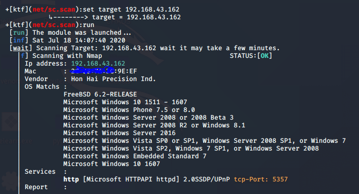The height and width of the screenshot is (194, 359).
Task: Click the underlined [wait] tag
Action: (x=21, y=48)
